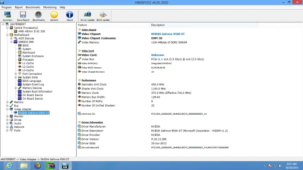Expand the Memory Devices node

pyautogui.click(x=16, y=88)
